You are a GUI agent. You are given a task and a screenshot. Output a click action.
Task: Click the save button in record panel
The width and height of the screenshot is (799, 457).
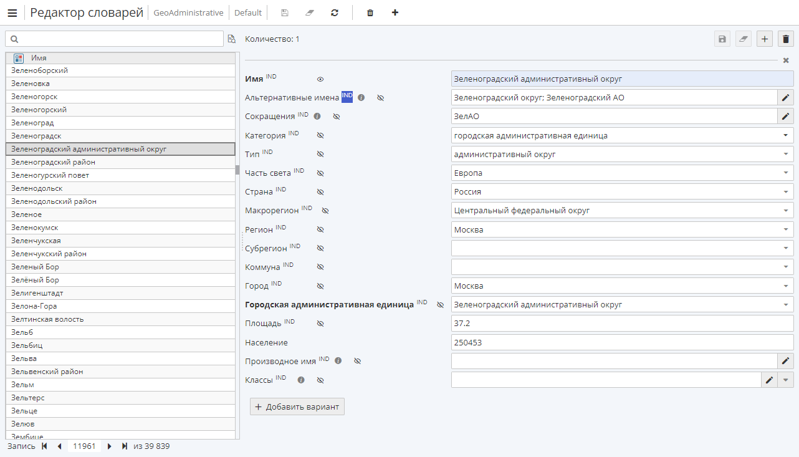pyautogui.click(x=722, y=39)
